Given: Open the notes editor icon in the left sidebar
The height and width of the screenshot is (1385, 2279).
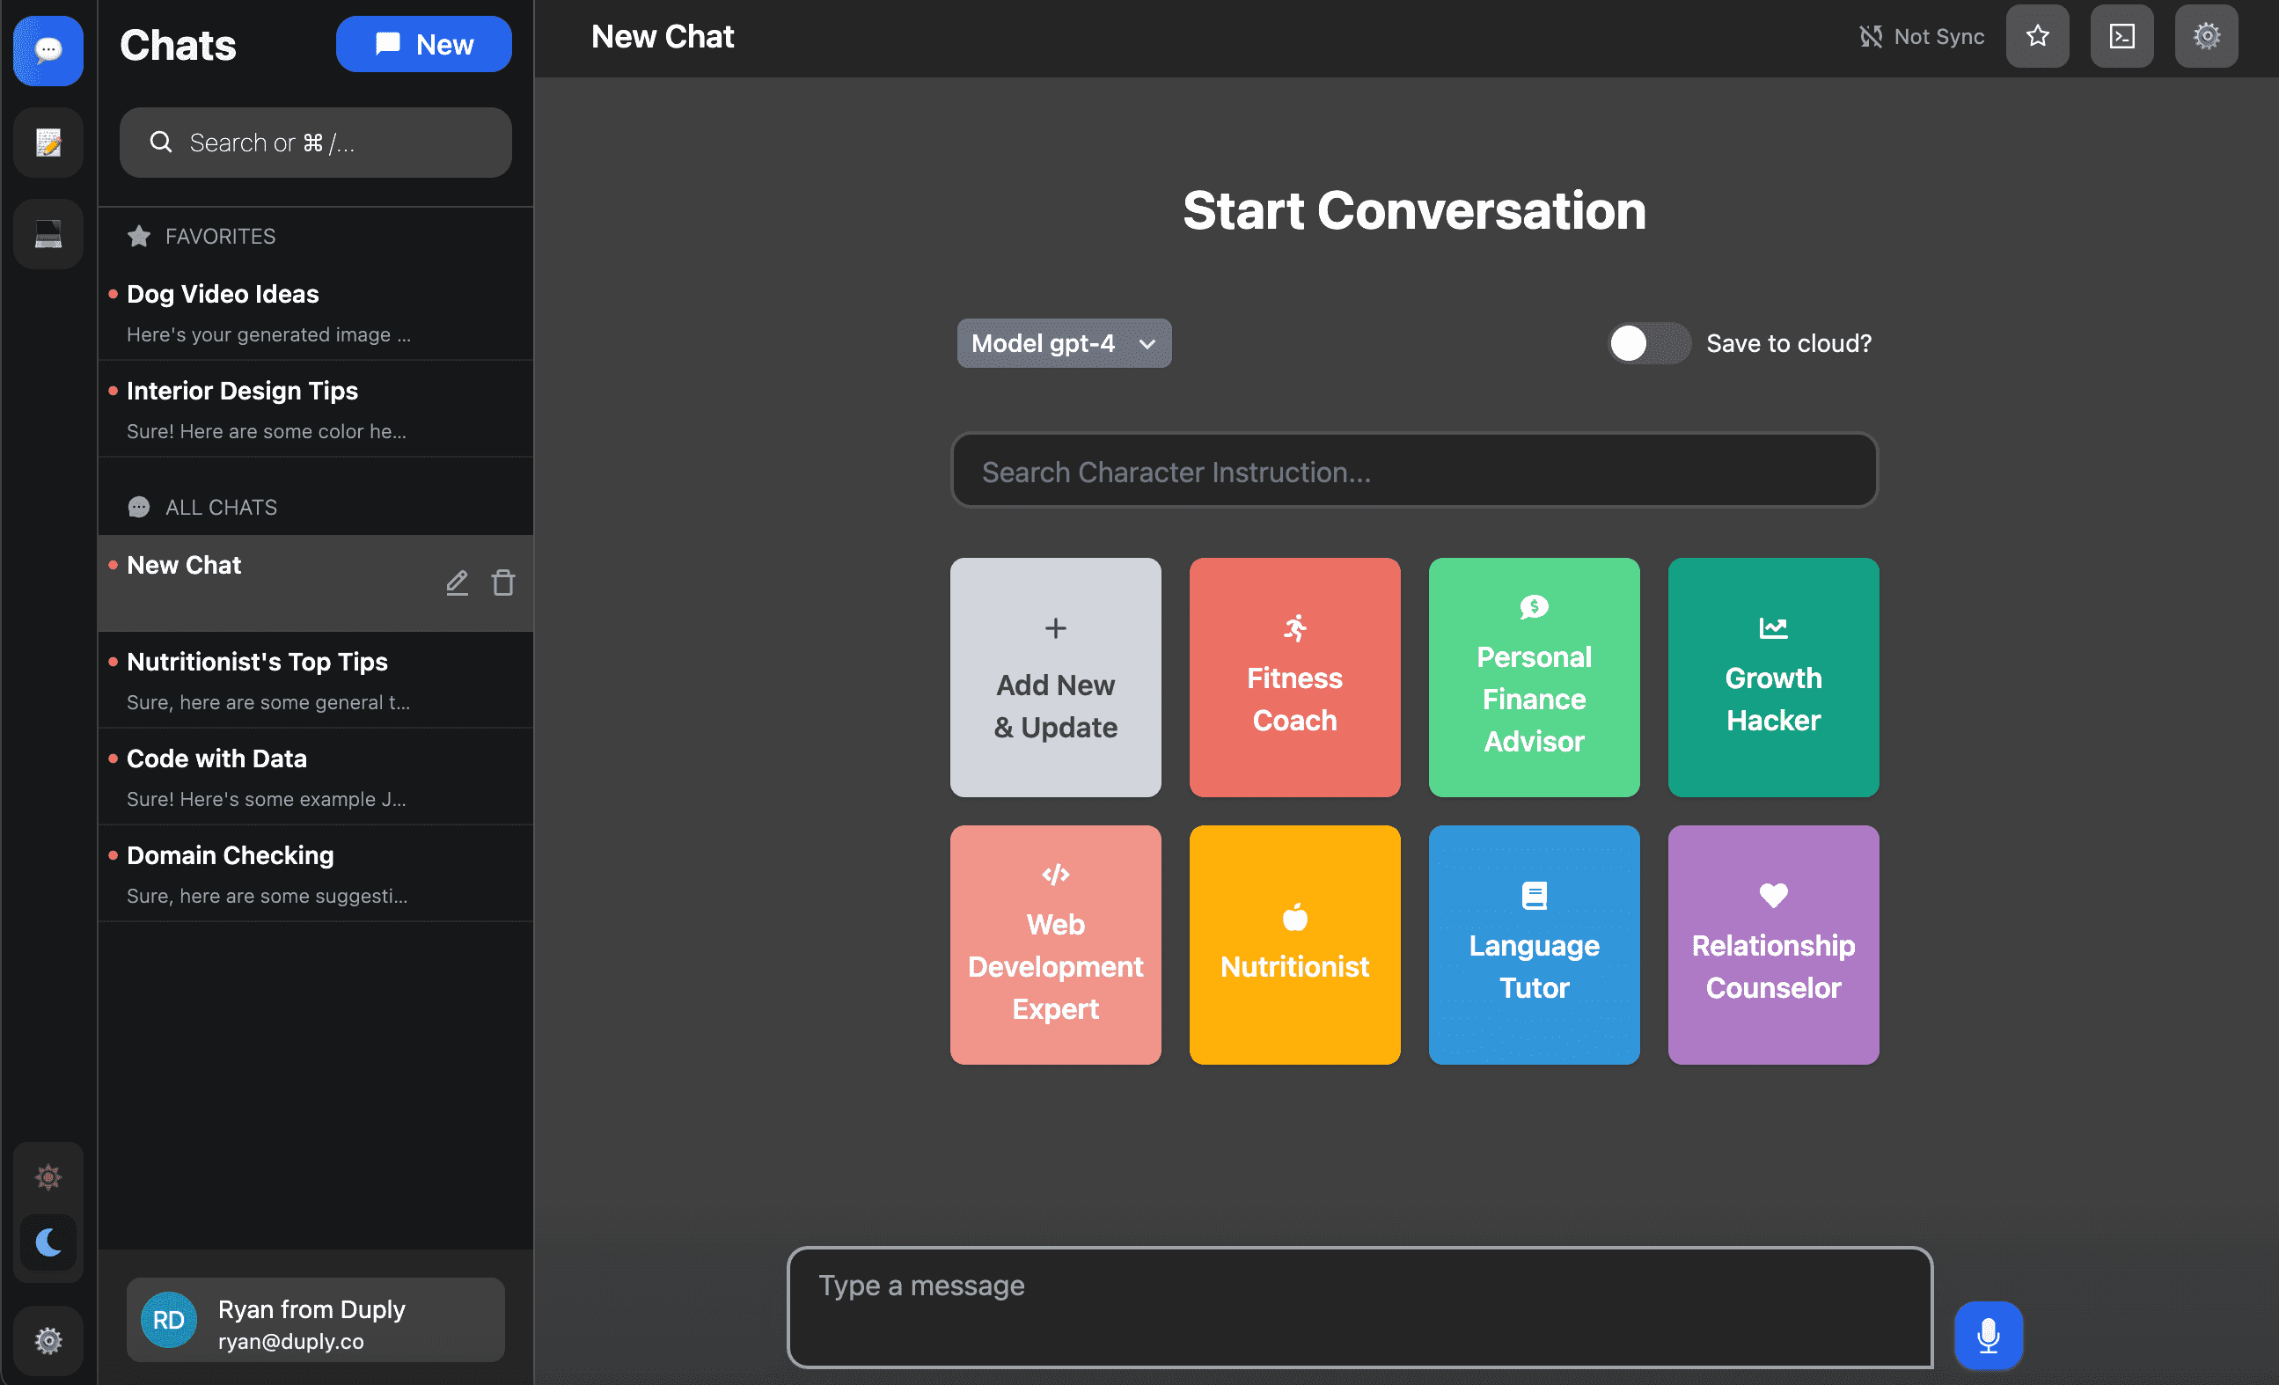Looking at the screenshot, I should [x=47, y=142].
